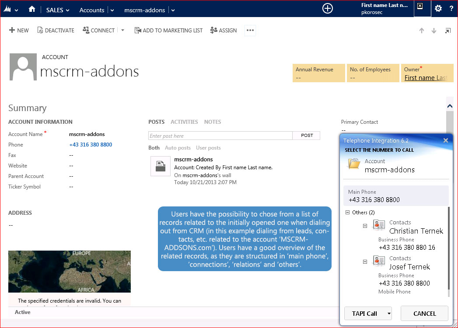Open mscrm-addons post title link

[193, 160]
